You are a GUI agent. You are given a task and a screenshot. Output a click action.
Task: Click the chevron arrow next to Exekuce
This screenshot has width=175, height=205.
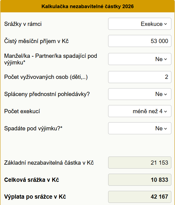(x=165, y=24)
